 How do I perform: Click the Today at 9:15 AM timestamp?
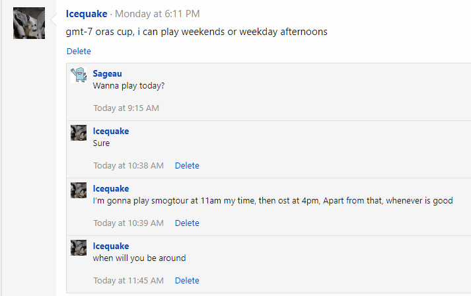(x=126, y=108)
